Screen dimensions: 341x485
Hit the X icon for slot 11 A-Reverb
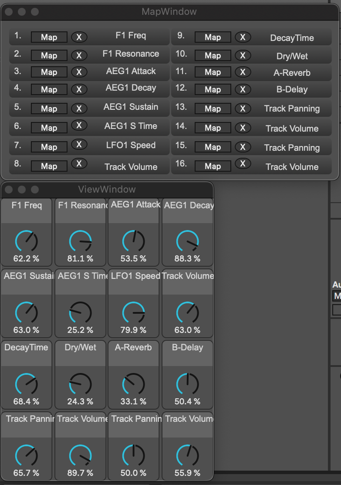(x=243, y=72)
